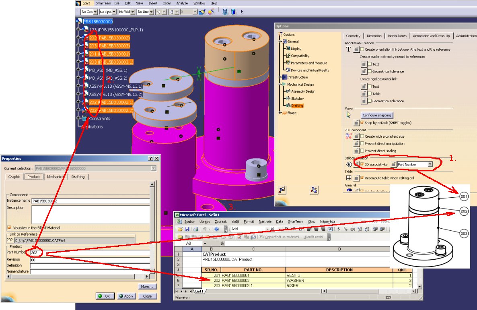Click the Excel Print icon
This screenshot has width=477, height=310.
(195, 229)
